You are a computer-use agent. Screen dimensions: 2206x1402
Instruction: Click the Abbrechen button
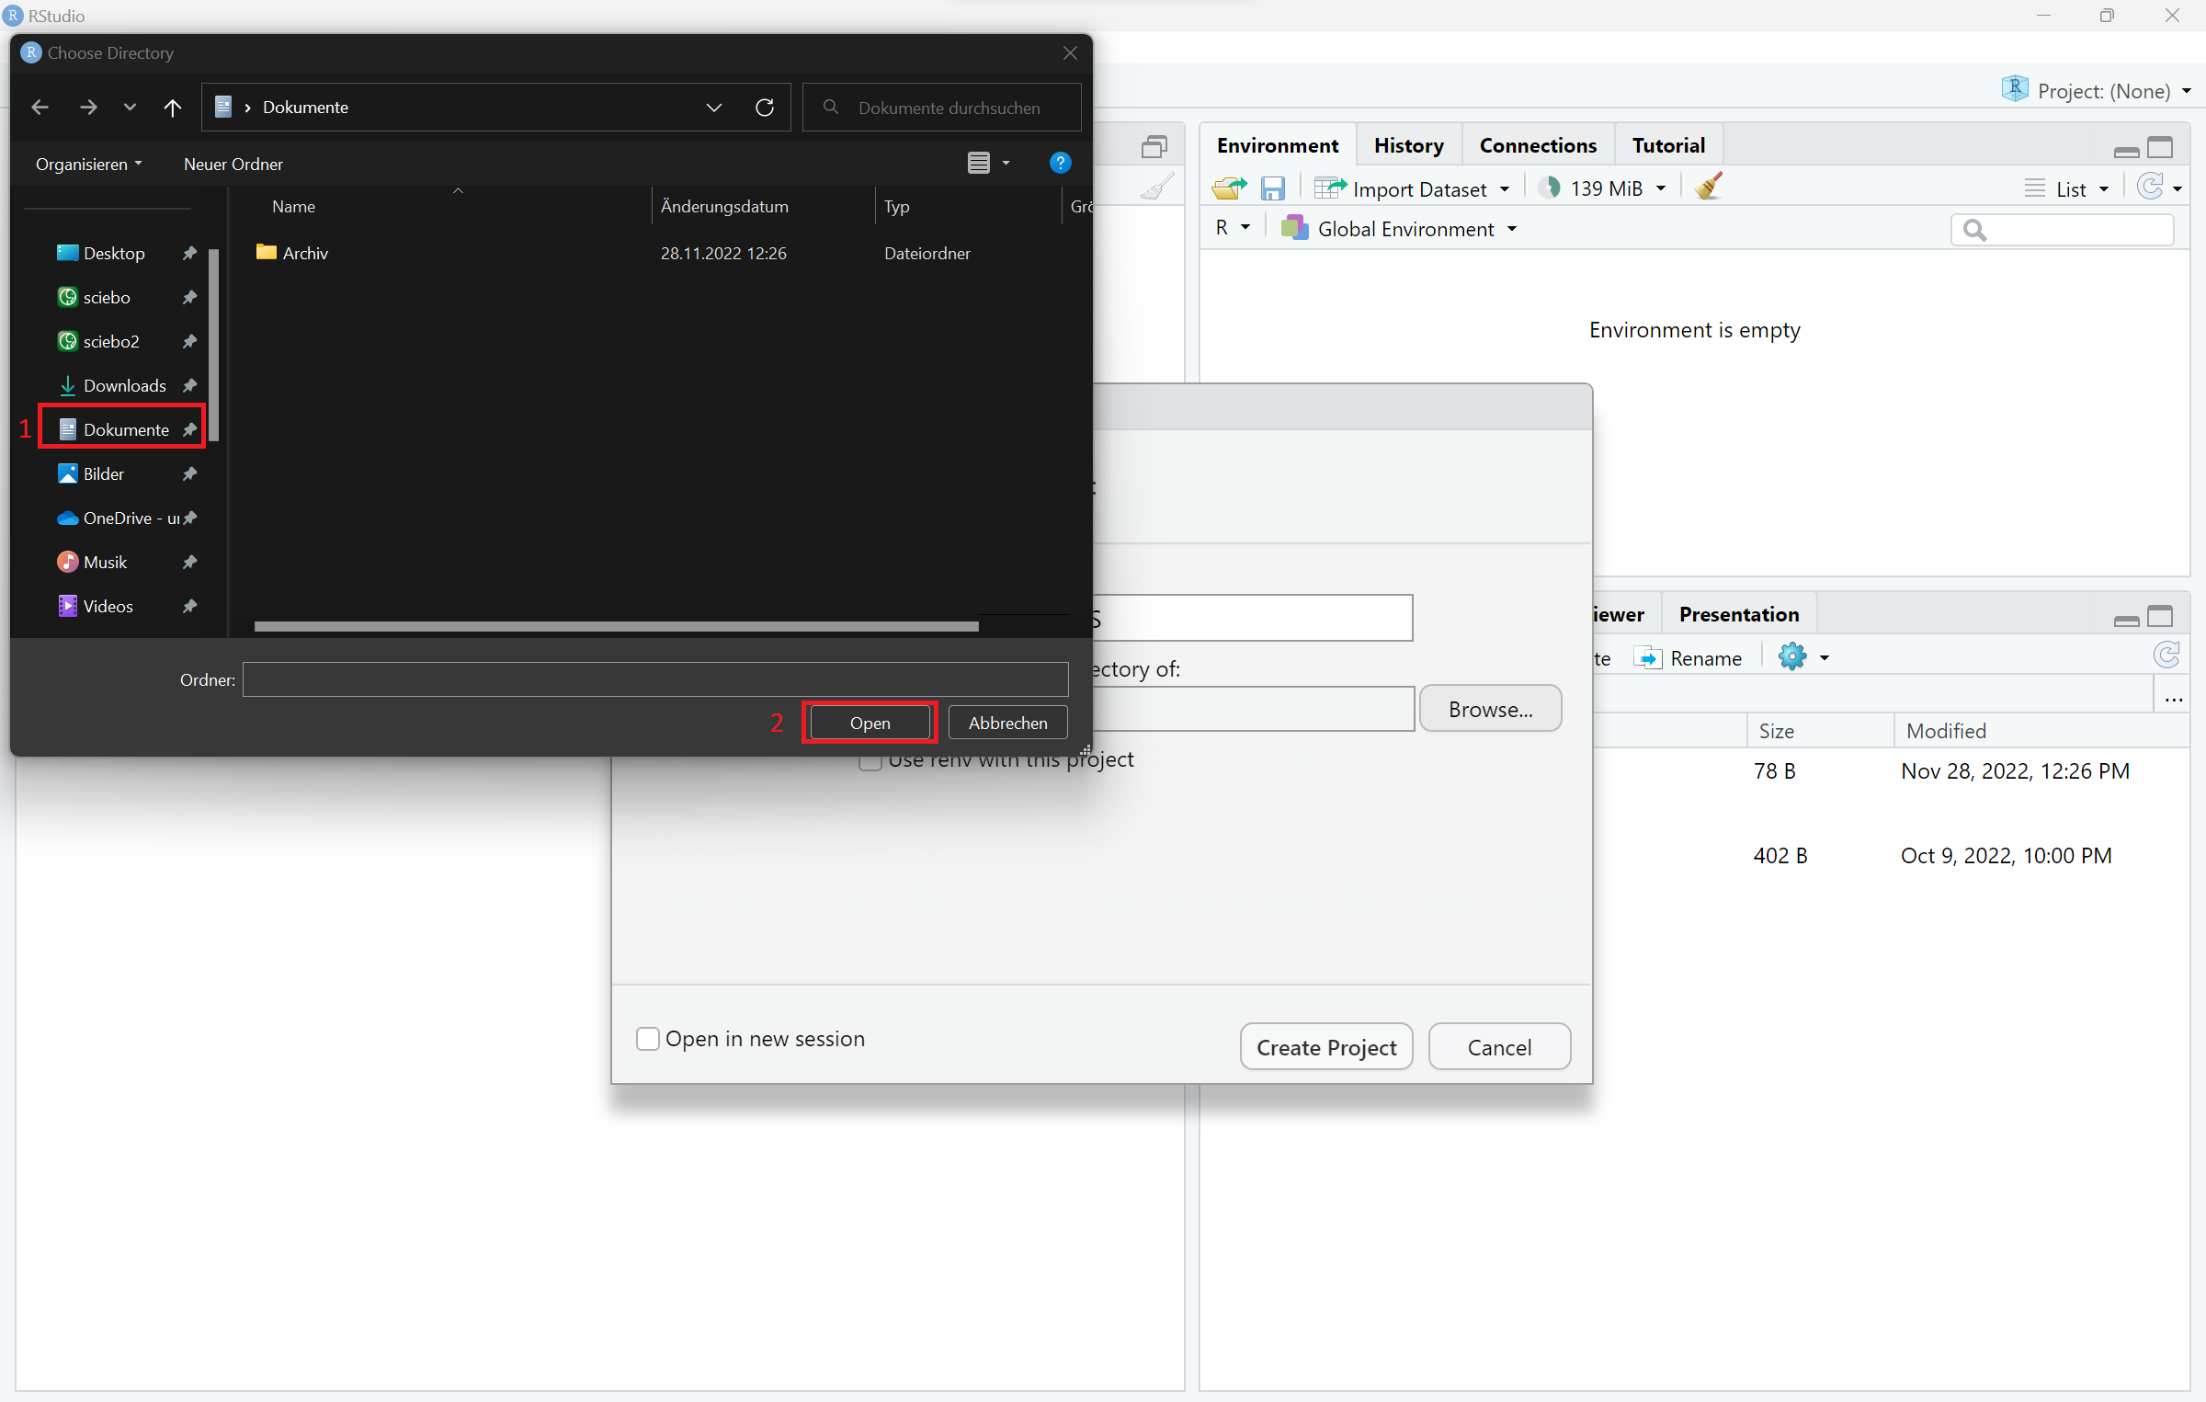click(x=1007, y=723)
